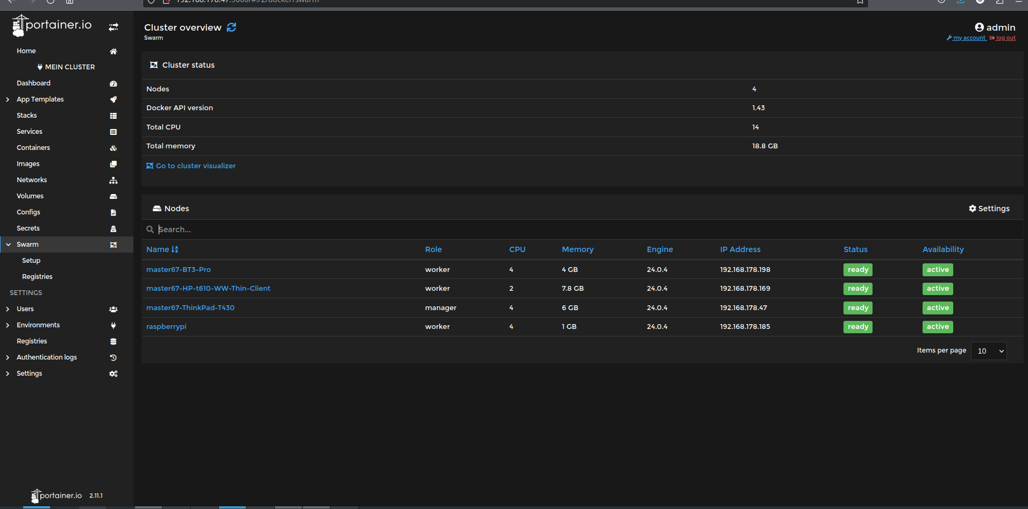Open the raspberrypi node link
The image size is (1028, 509).
coord(166,327)
